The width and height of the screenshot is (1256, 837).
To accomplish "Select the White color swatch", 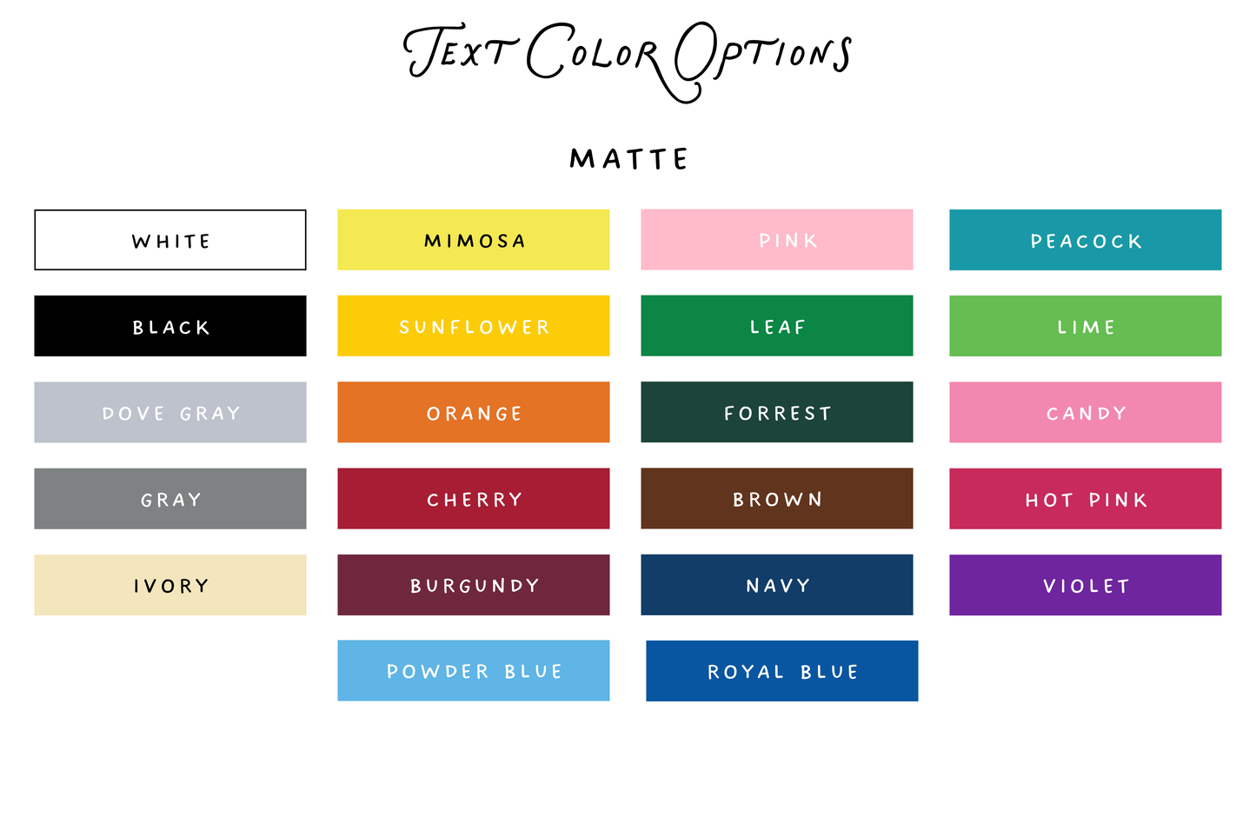I will pos(170,240).
